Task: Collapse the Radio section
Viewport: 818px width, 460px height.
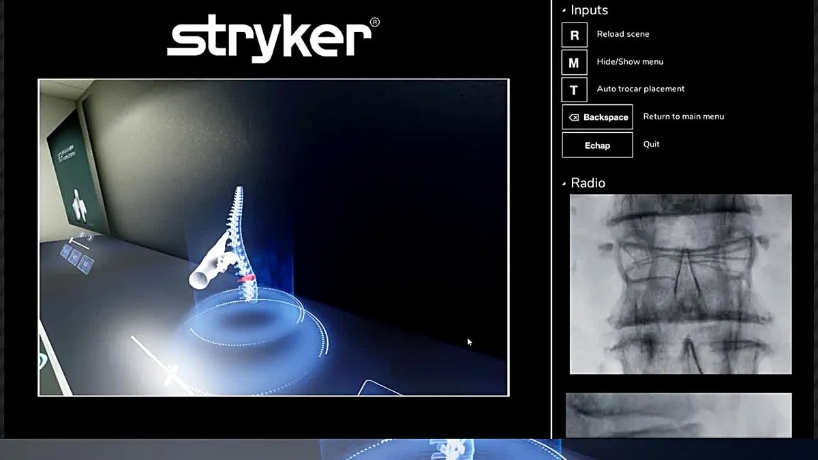Action: pos(564,183)
